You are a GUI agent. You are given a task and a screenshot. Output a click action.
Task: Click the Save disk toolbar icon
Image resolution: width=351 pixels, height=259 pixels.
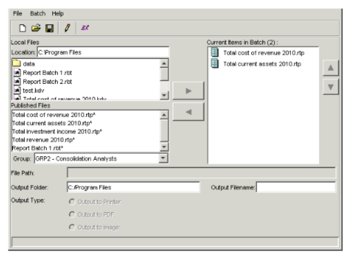click(x=49, y=29)
